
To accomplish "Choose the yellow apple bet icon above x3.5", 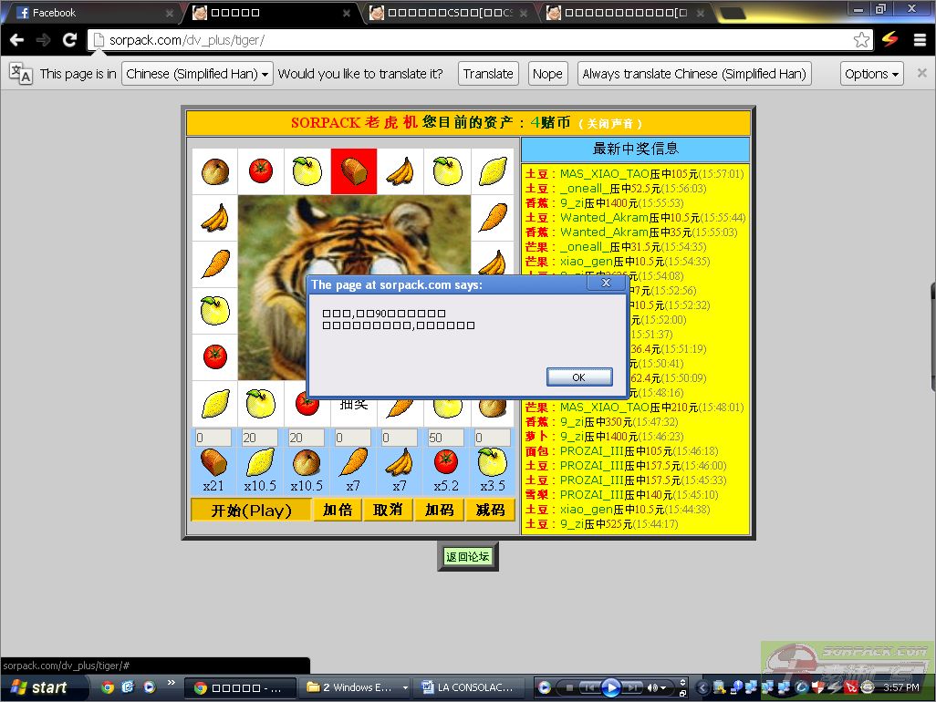I will [492, 462].
